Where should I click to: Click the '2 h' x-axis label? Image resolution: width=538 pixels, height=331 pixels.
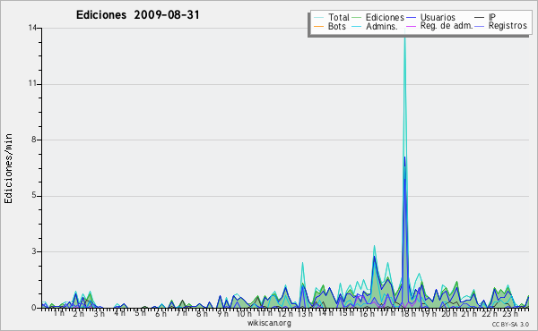[x=78, y=313]
